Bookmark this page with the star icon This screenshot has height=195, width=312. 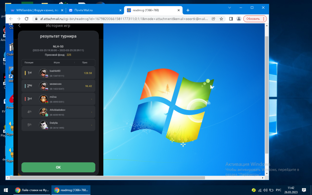(x=221, y=19)
